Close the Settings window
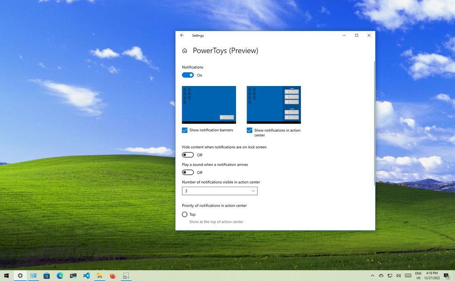The image size is (455, 281). tap(369, 35)
